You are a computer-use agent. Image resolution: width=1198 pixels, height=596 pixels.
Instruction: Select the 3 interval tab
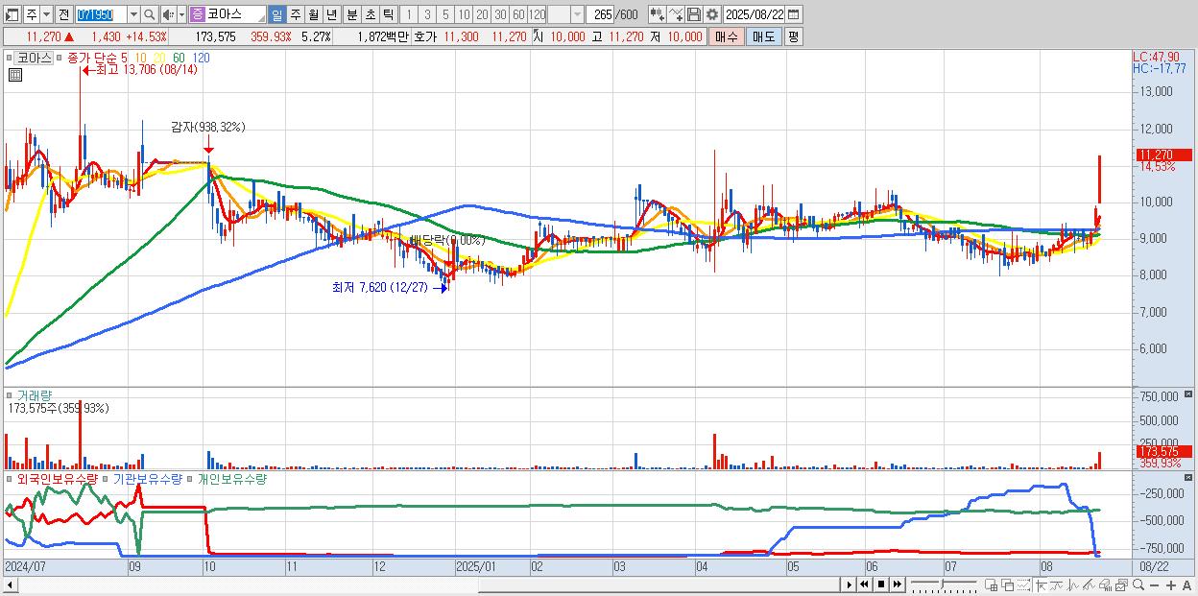[427, 14]
